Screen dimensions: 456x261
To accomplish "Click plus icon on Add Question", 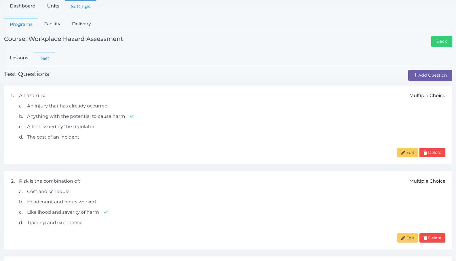I will point(415,75).
